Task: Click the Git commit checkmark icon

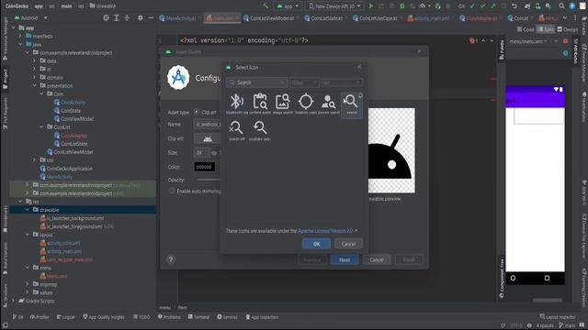Action: 483,6
